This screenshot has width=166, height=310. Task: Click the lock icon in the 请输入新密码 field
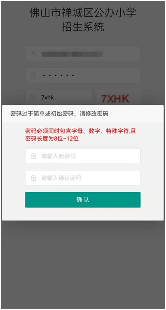[33, 156]
